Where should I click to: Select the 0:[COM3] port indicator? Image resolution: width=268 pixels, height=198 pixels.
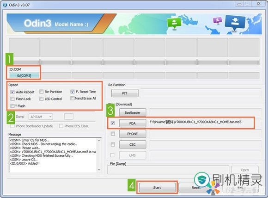pyautogui.click(x=24, y=75)
